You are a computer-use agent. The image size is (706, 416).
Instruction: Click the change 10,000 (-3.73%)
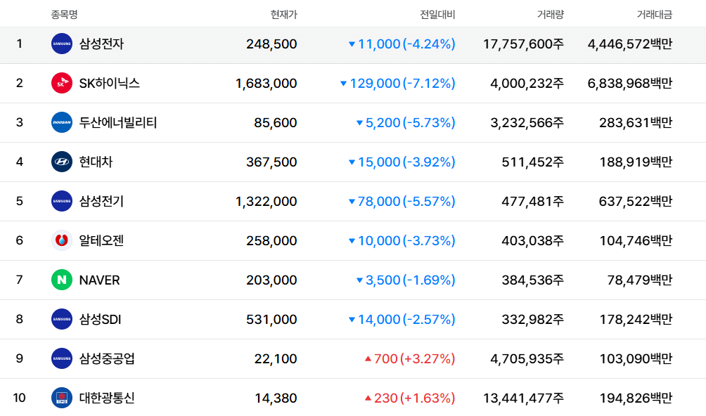[402, 240]
